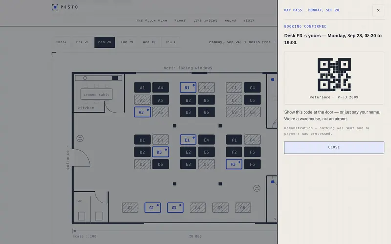The width and height of the screenshot is (391, 244).
Task: Click the booked desk F3
Action: tap(234, 164)
